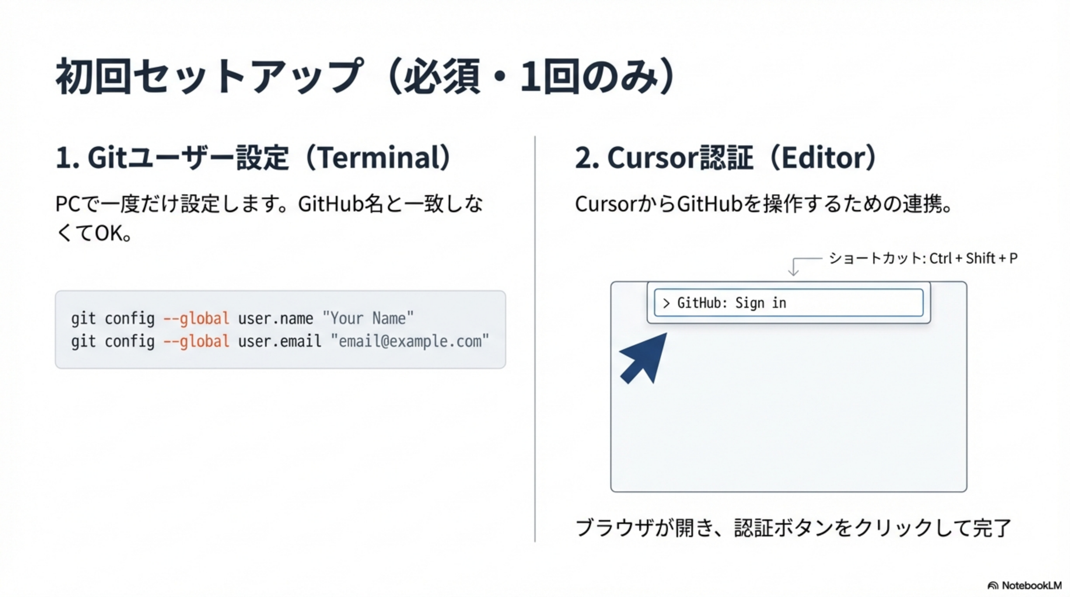Click the GitHub: Sign in command field

click(x=789, y=303)
